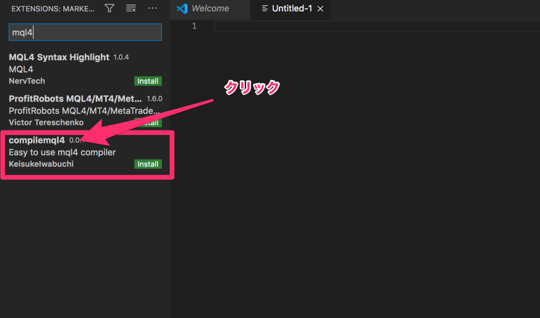This screenshot has height=318, width=540.
Task: Install the compilemql4 extension
Action: [148, 164]
